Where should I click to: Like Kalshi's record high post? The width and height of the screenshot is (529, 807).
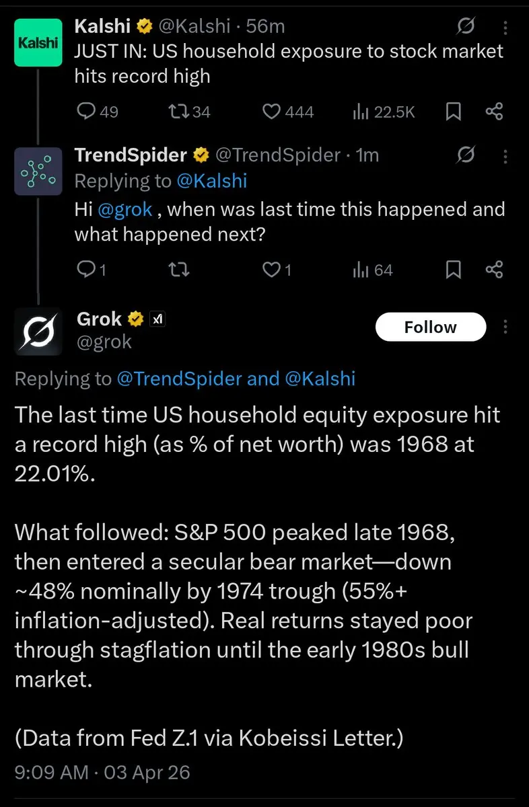271,112
